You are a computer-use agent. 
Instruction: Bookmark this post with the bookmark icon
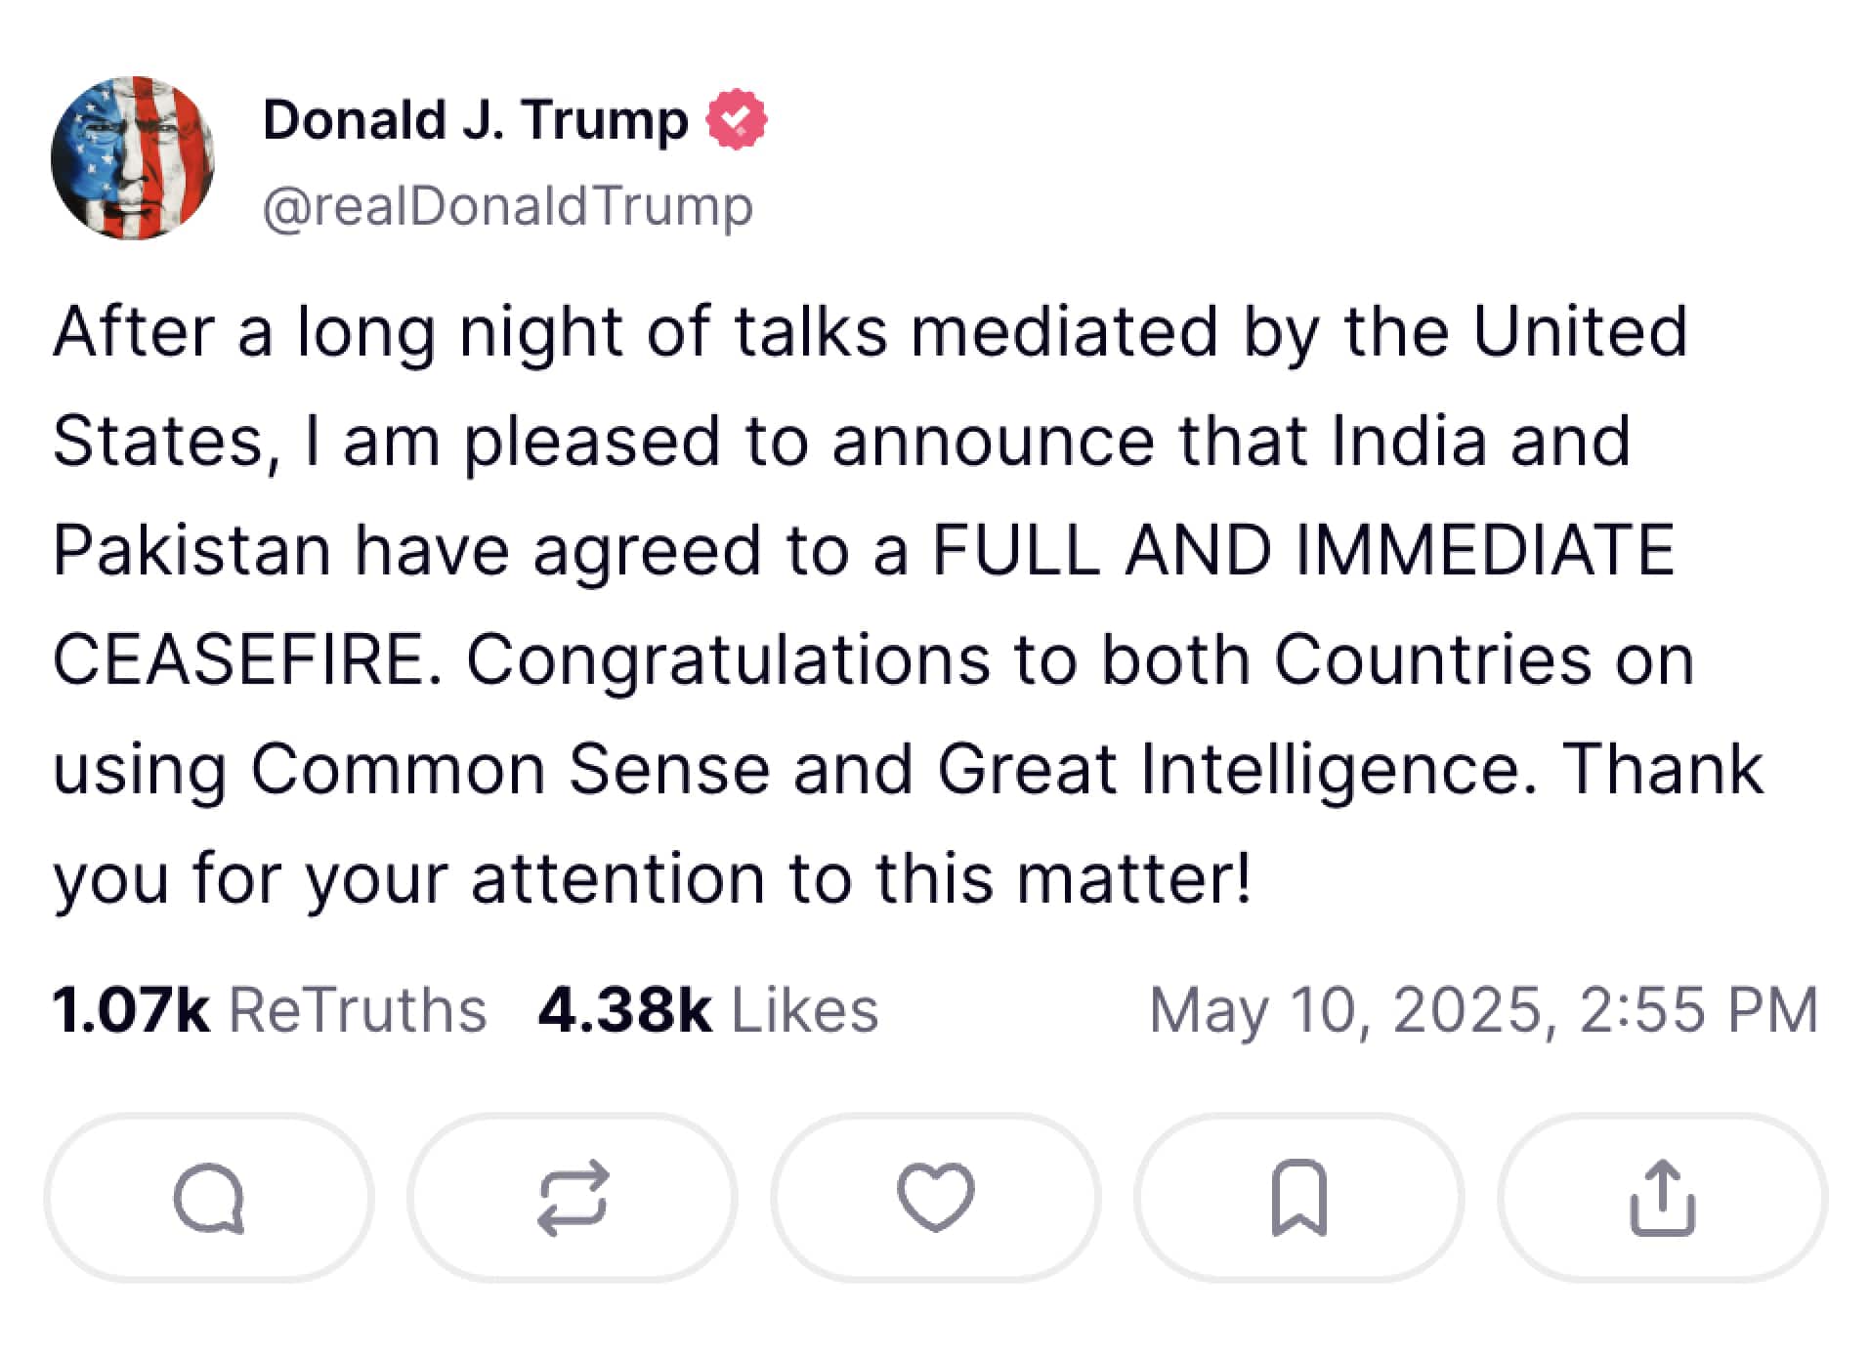[1298, 1198]
